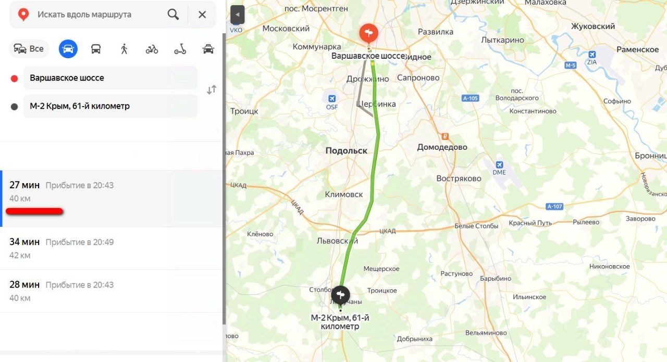667x362 pixels.
Task: Pick the scooter route mode
Action: tap(180, 49)
